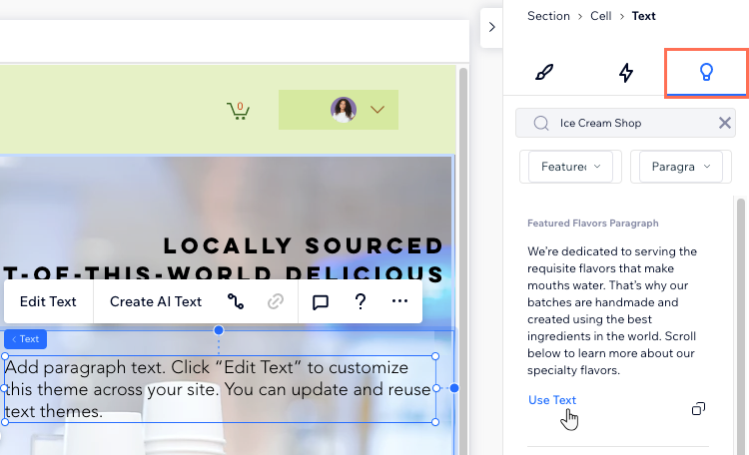Select the LOCALLY SOURCED heading

click(304, 245)
